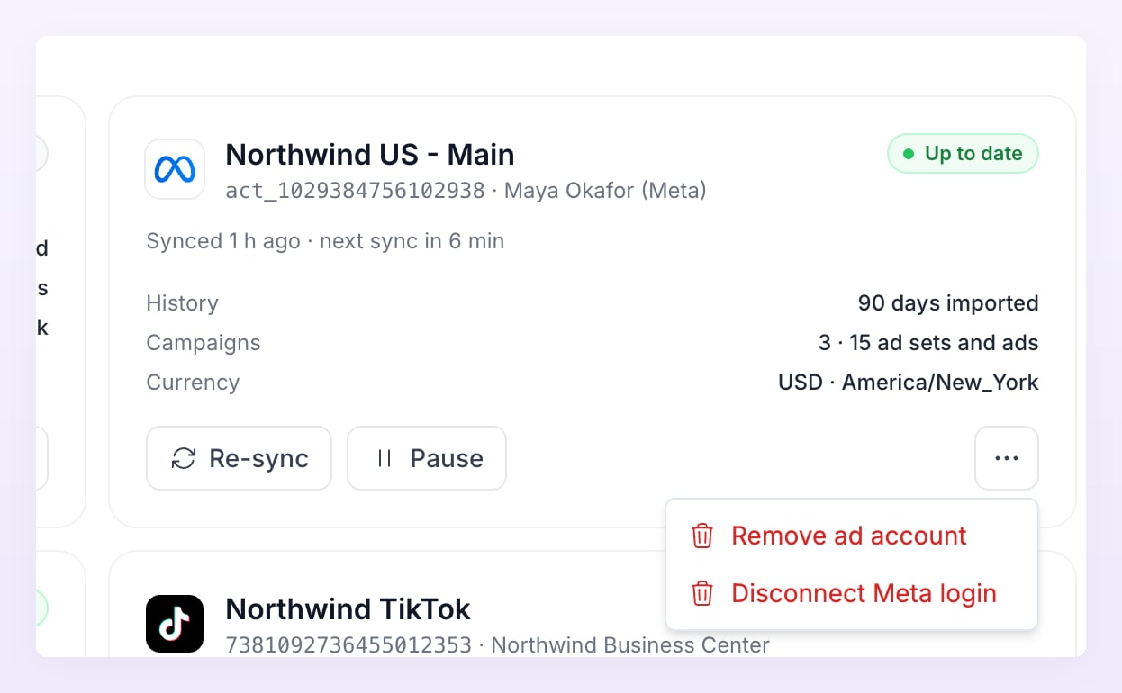
Task: Pause syncing for Northwind US - Main
Action: tap(427, 458)
